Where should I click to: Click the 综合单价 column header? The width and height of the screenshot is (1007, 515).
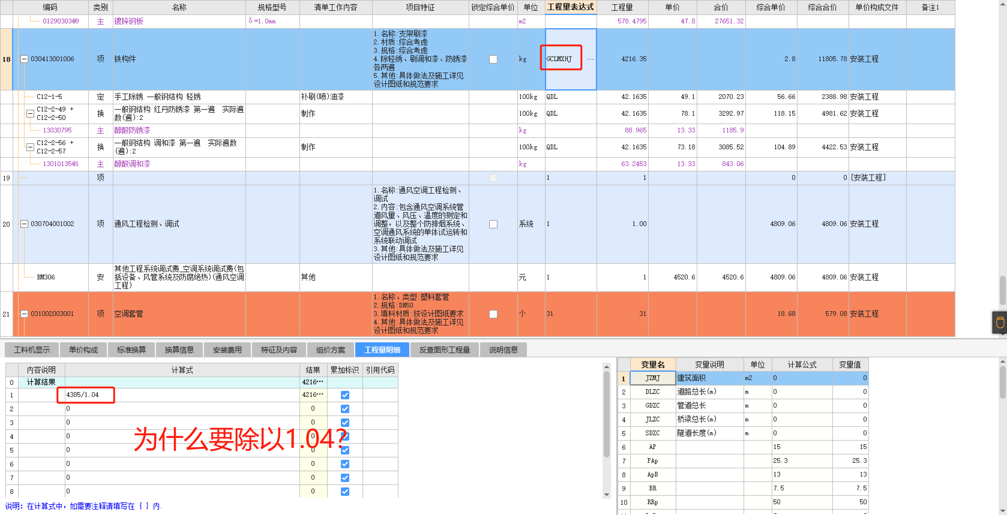click(x=771, y=7)
